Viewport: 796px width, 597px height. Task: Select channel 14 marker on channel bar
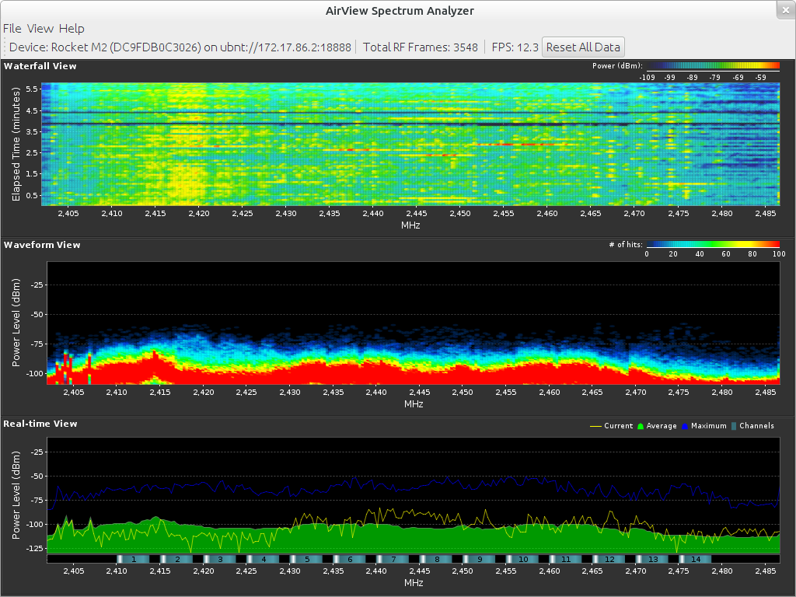click(x=696, y=559)
